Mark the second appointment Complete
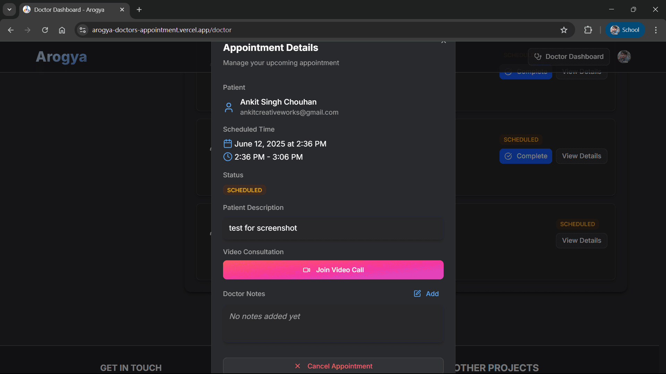 [x=526, y=156]
